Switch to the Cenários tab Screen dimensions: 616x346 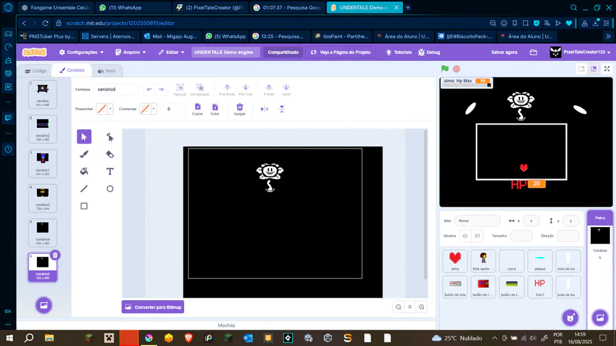[x=72, y=70]
